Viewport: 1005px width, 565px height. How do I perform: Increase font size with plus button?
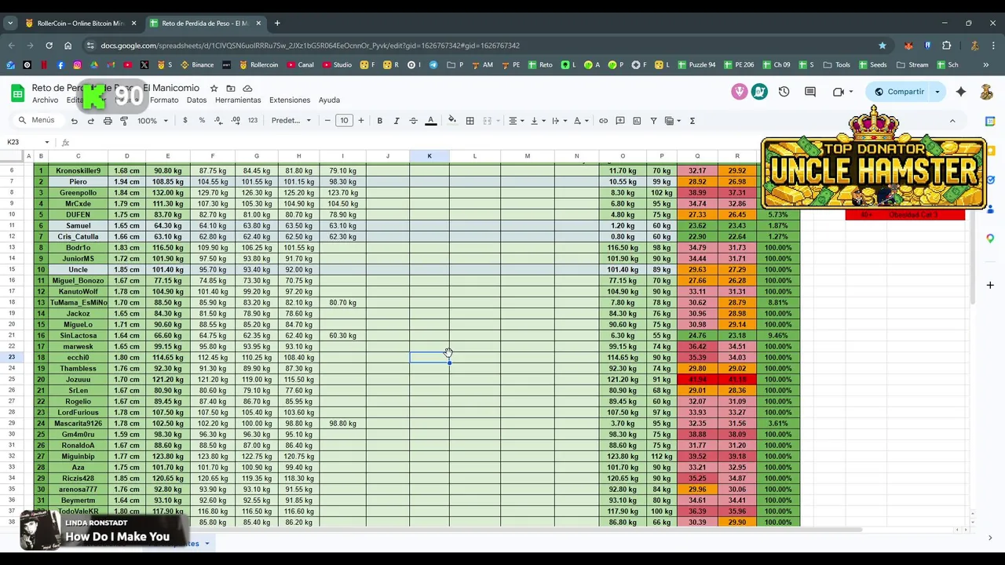pos(361,121)
